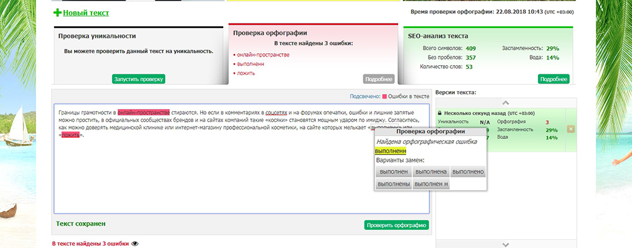Open the Новый текст link
Viewport: 632px width, 248px height.
[x=86, y=13]
